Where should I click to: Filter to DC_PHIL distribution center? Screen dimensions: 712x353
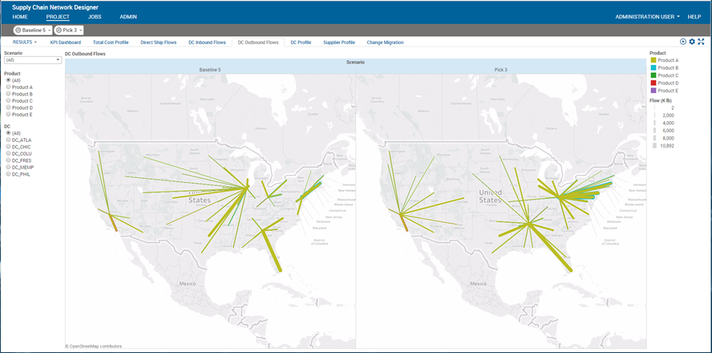point(8,174)
